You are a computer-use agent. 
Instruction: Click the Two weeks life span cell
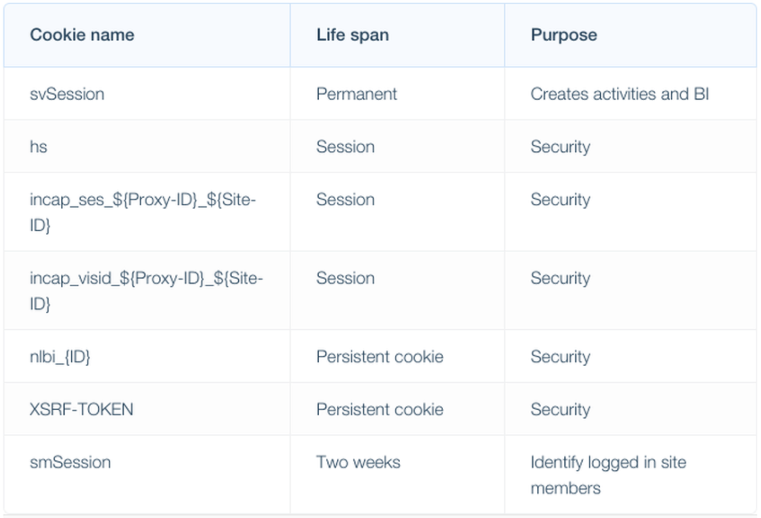tap(358, 462)
